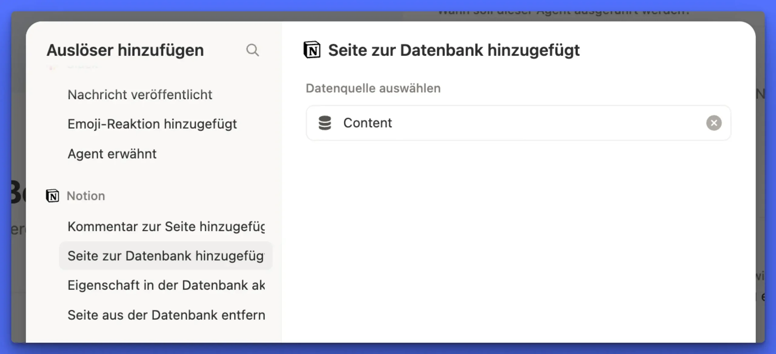Click the Datenquelle auswählen label
The width and height of the screenshot is (776, 354).
373,88
